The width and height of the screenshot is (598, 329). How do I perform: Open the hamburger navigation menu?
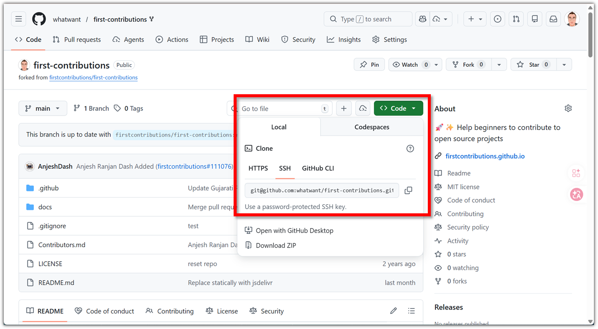point(18,19)
